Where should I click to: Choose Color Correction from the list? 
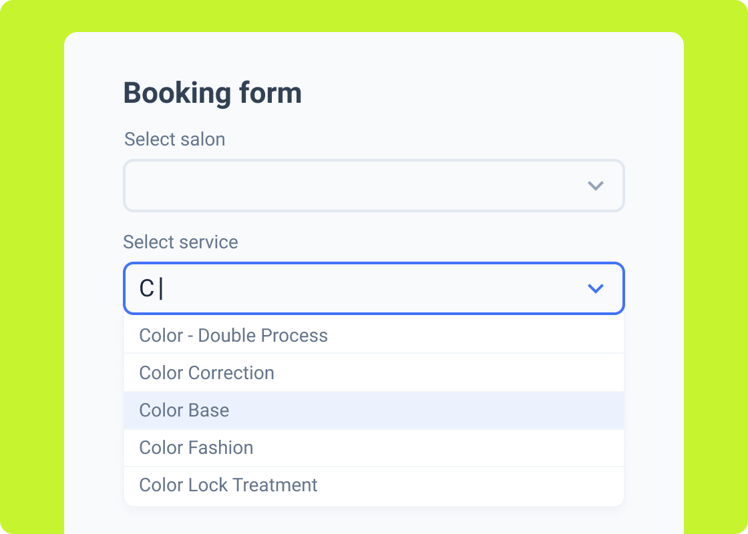[x=206, y=372]
